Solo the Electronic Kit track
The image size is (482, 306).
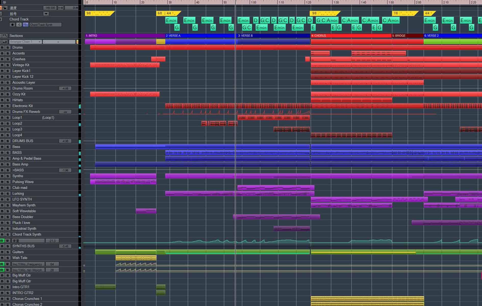click(x=7, y=106)
